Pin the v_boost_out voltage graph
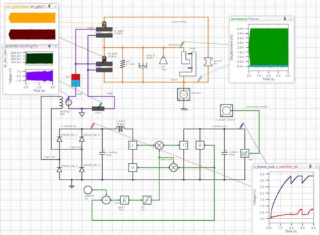The width and height of the screenshot is (320, 235). 310,166
